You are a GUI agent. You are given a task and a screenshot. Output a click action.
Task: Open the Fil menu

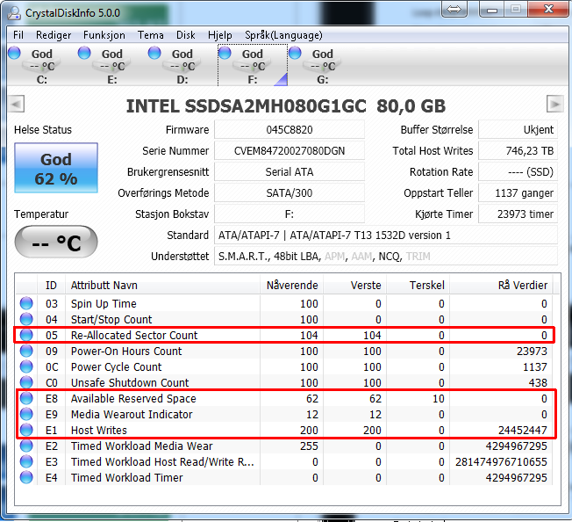[x=18, y=35]
